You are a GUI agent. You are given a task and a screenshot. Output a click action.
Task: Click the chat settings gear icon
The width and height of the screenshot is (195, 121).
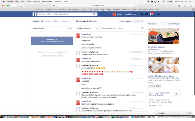(190, 113)
